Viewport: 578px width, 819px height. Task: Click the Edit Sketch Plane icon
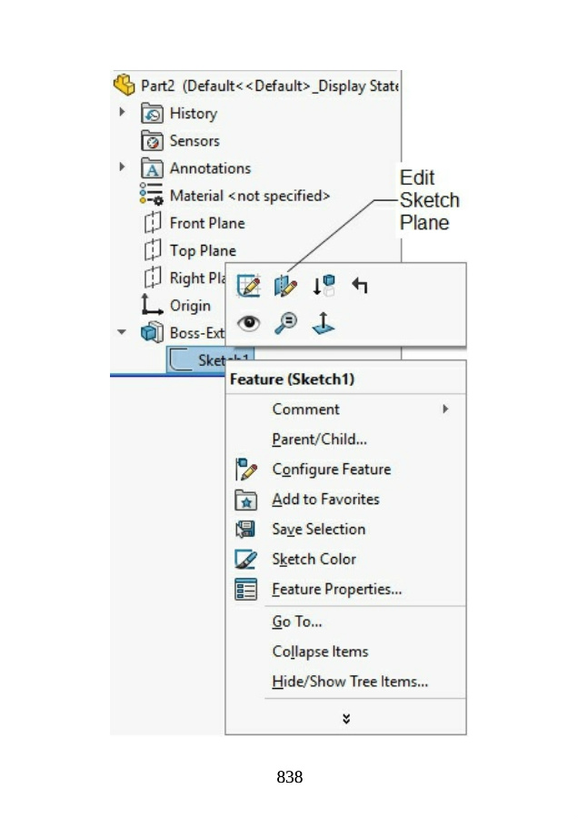[x=285, y=286]
